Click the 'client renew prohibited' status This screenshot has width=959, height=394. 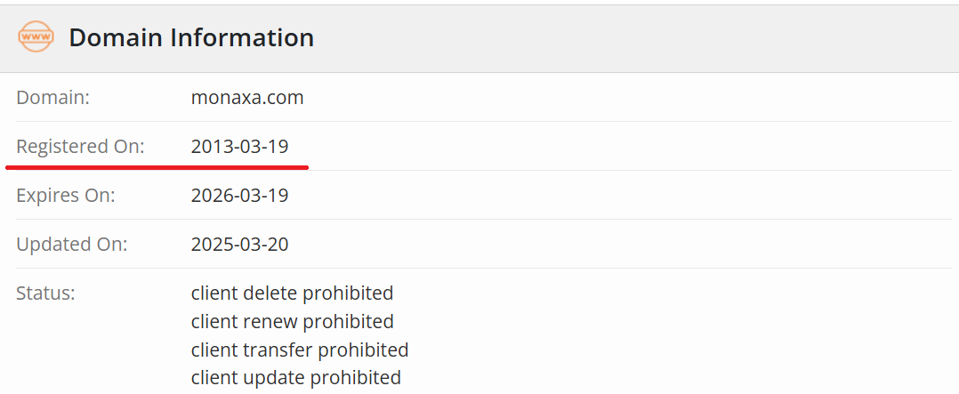(x=292, y=321)
